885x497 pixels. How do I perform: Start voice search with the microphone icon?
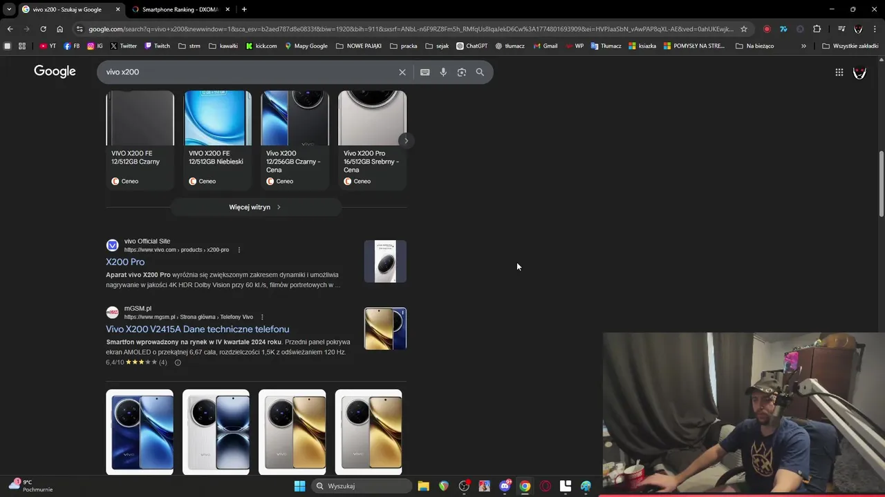pos(443,72)
